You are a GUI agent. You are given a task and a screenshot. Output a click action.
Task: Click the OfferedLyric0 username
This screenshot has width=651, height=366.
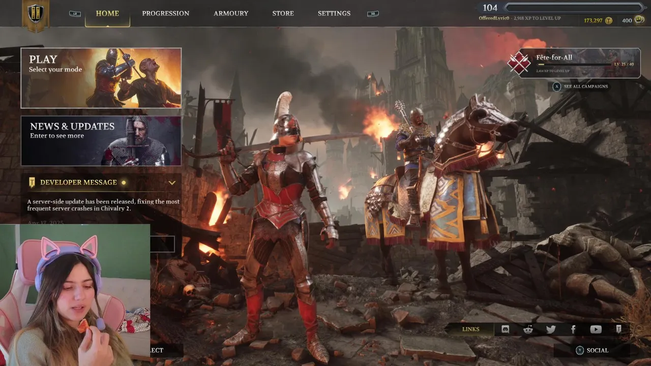coord(494,18)
